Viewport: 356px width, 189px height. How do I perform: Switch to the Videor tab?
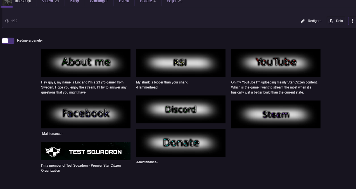point(51,1)
